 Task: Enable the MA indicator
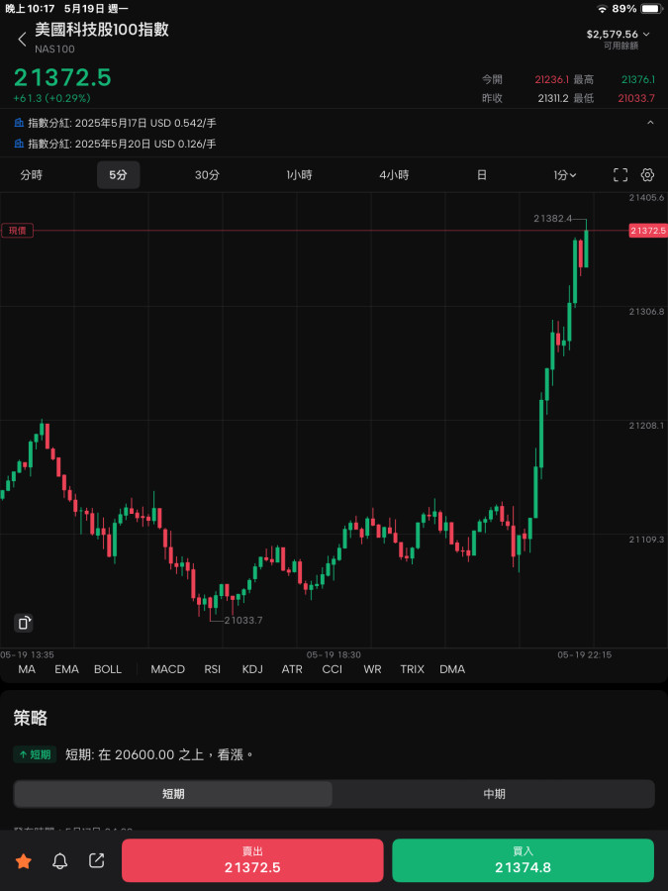pyautogui.click(x=27, y=669)
